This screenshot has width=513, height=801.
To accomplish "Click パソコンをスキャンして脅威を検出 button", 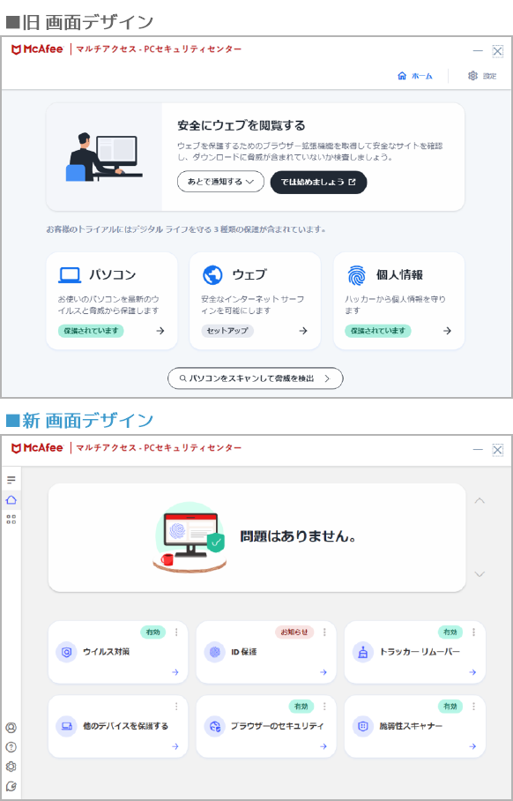I will tap(256, 378).
